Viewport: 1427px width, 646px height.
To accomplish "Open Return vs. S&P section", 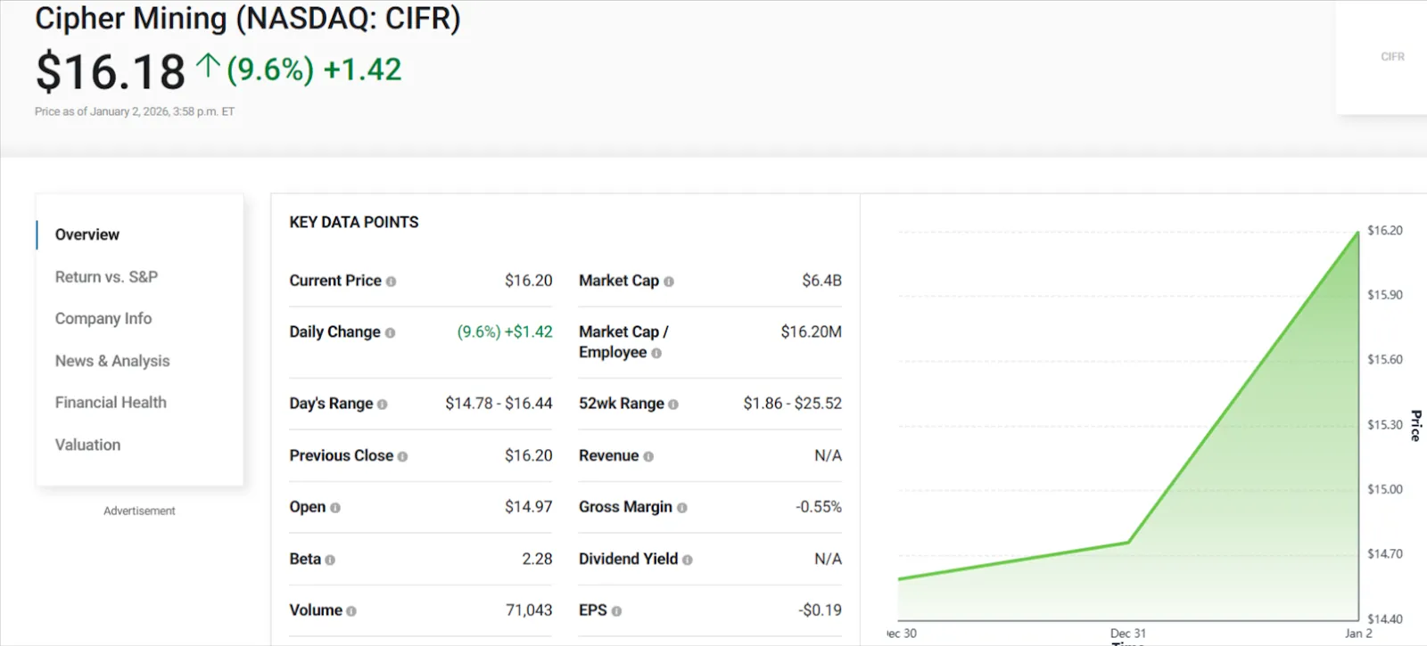I will click(106, 277).
